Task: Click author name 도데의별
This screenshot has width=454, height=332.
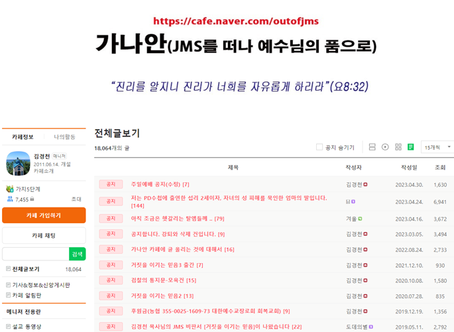Action: [357, 327]
